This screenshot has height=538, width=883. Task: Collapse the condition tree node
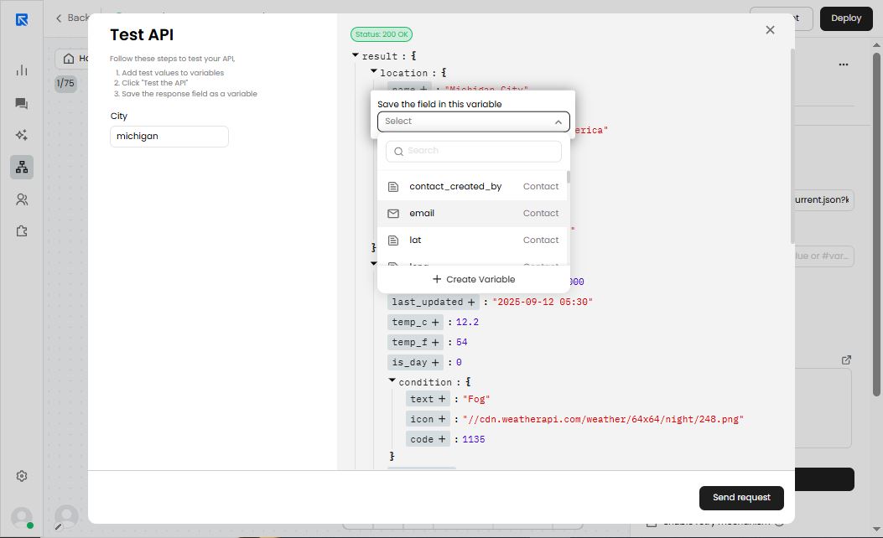tap(392, 381)
